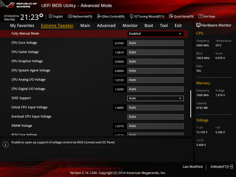Click the CPU Cache Voltage input field
The height and width of the screenshot is (177, 236).
click(156, 52)
